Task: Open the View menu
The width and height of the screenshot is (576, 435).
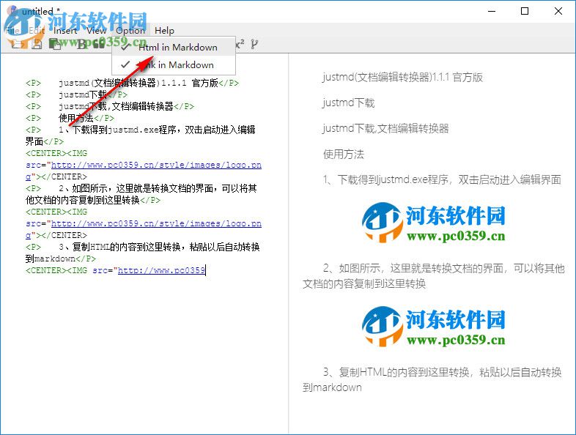Action: coord(96,31)
